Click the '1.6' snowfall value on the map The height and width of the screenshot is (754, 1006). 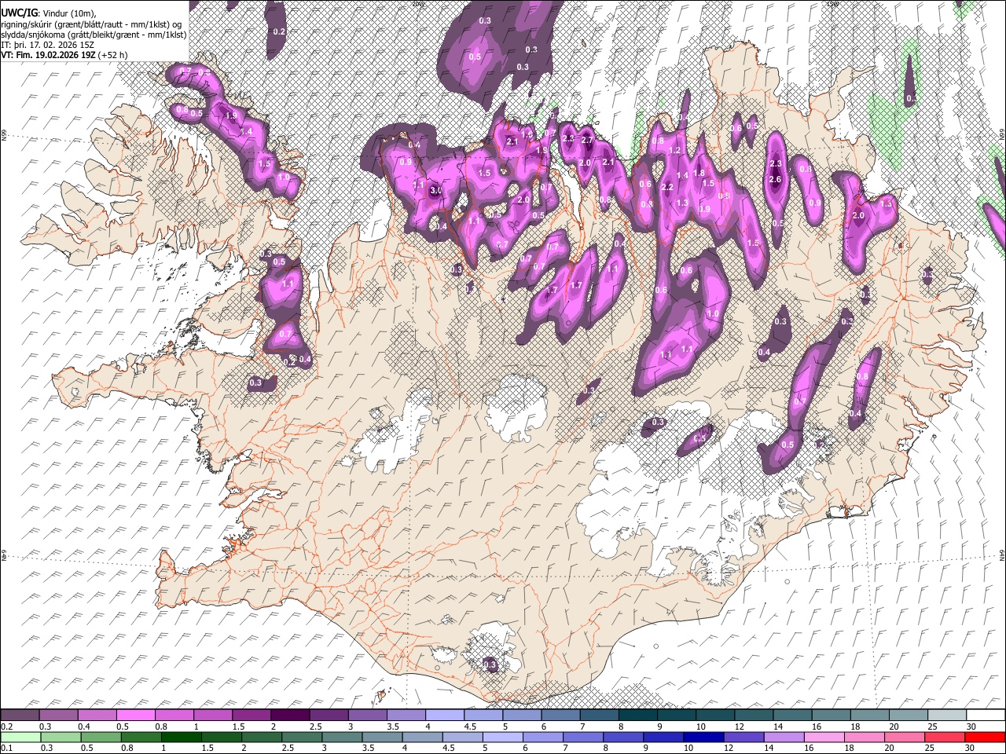click(x=527, y=135)
